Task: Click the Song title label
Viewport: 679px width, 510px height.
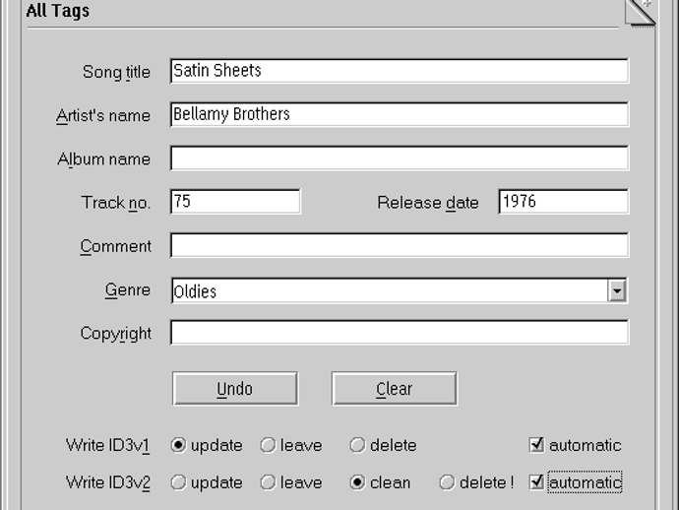Action: [116, 72]
